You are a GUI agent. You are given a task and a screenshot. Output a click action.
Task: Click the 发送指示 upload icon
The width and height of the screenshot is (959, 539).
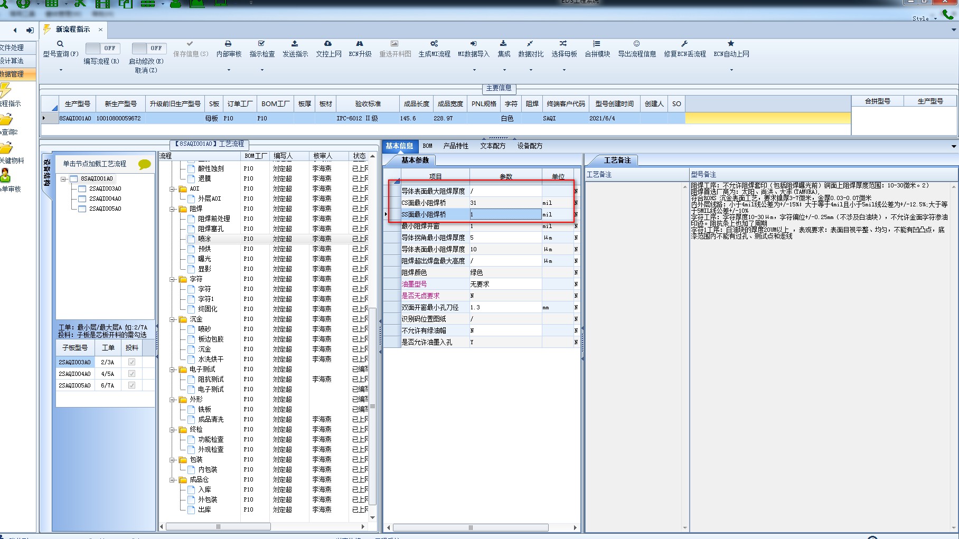295,44
